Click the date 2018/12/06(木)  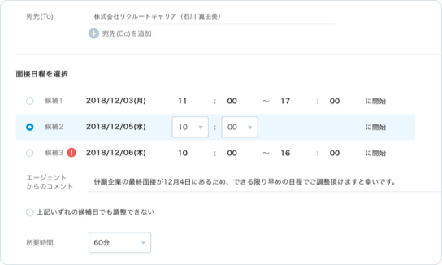pos(116,153)
